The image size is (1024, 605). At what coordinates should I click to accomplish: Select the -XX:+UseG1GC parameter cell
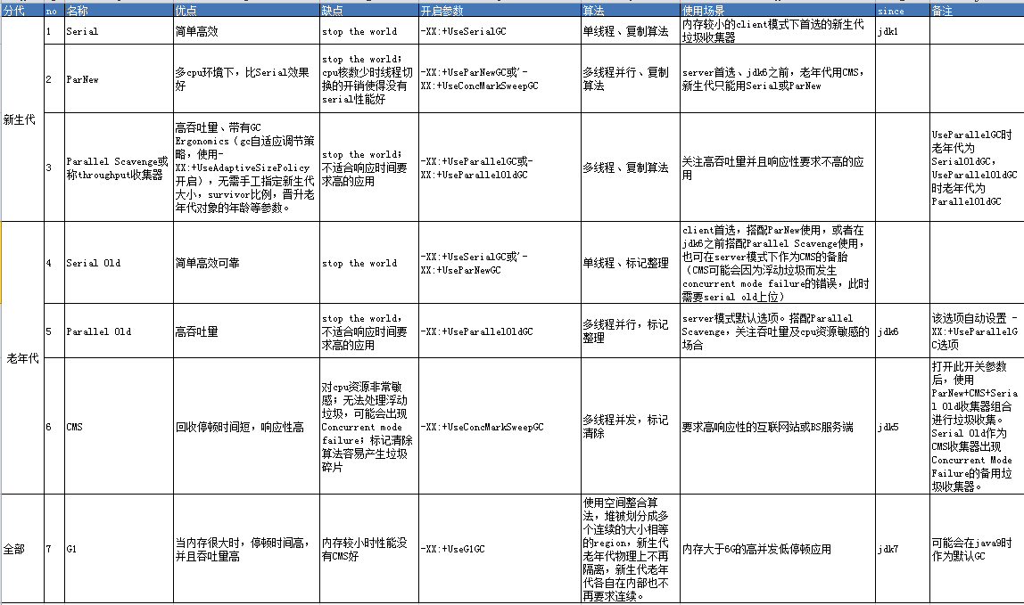[500, 549]
